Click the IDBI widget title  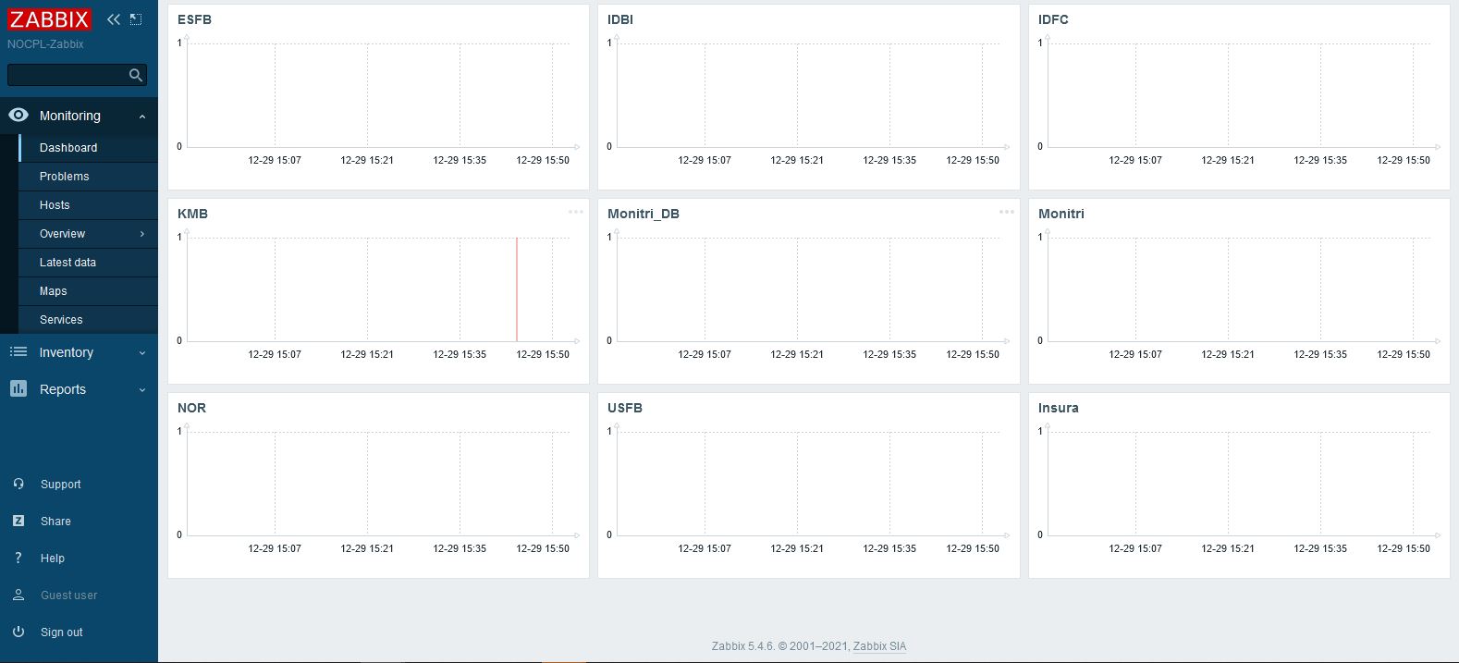(x=620, y=19)
